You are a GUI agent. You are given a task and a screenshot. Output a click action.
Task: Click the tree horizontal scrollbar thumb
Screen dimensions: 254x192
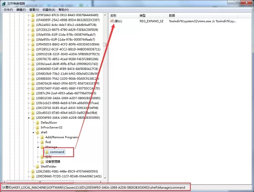click(40, 182)
